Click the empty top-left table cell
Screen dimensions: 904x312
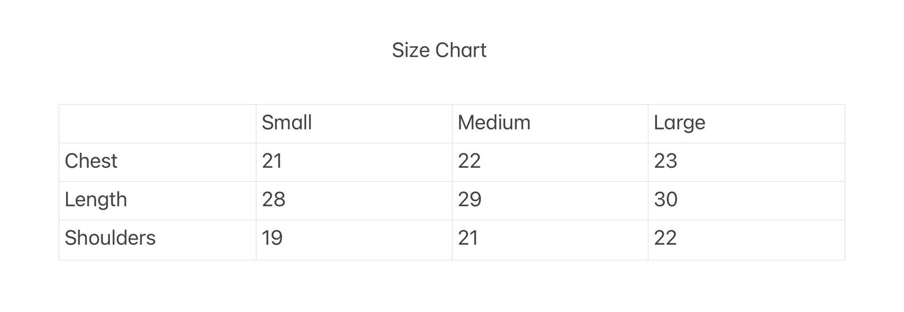pos(158,123)
